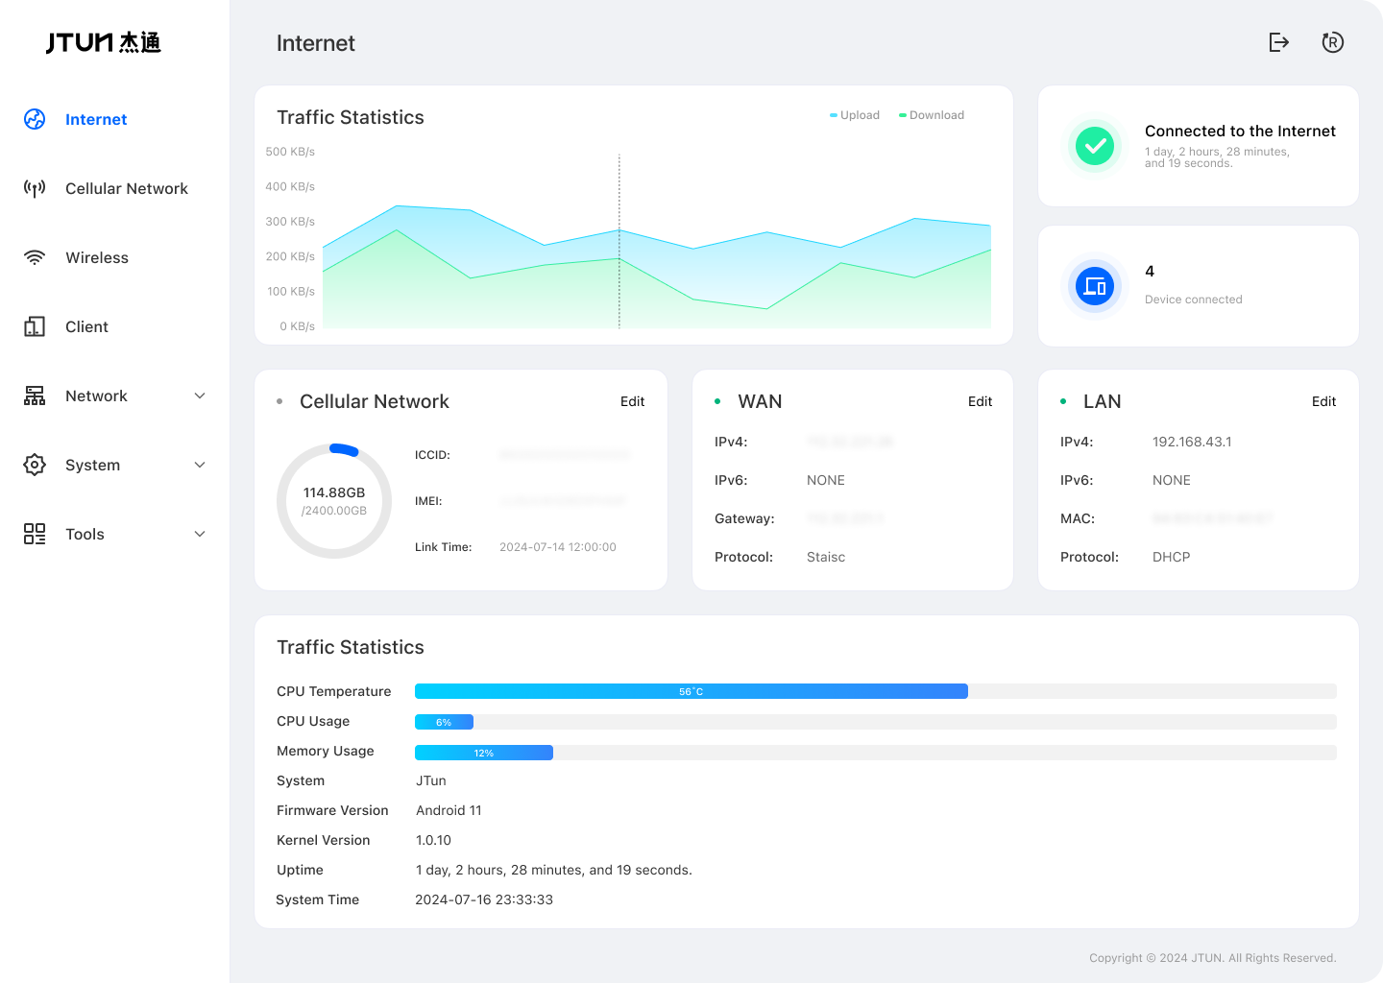Click the data usage ring 114.88GB
The height and width of the screenshot is (983, 1383).
pos(334,500)
